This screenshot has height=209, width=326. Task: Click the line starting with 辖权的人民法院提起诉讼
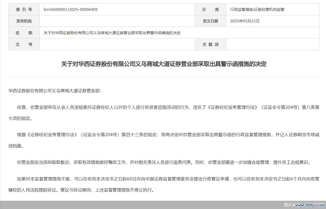tap(81, 190)
